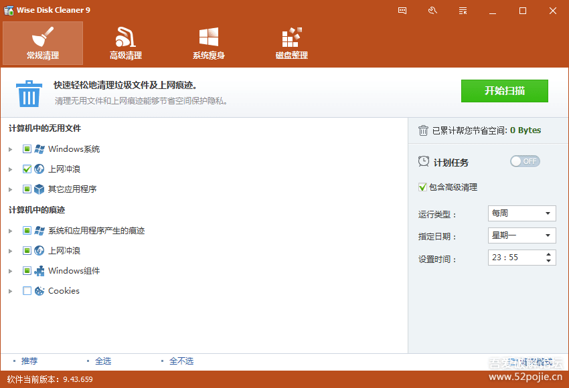The width and height of the screenshot is (569, 388).
Task: Go to the 磁盘整理 tab
Action: pyautogui.click(x=291, y=43)
